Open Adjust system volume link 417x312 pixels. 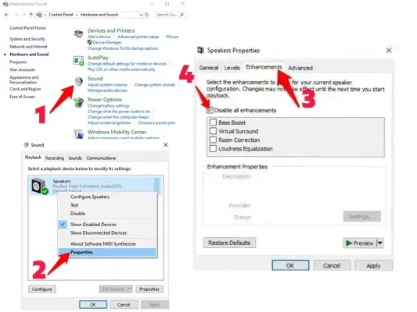[107, 85]
